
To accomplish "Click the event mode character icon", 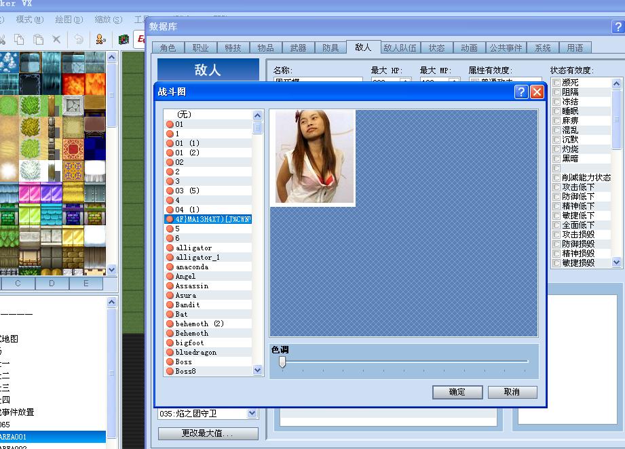I will click(100, 39).
